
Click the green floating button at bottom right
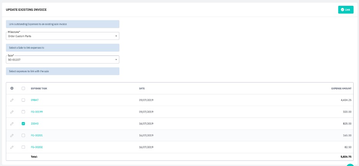350,165
